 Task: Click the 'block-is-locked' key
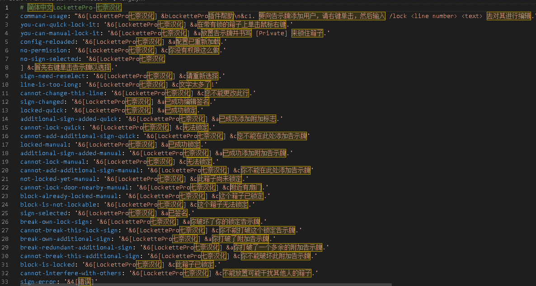point(47,264)
